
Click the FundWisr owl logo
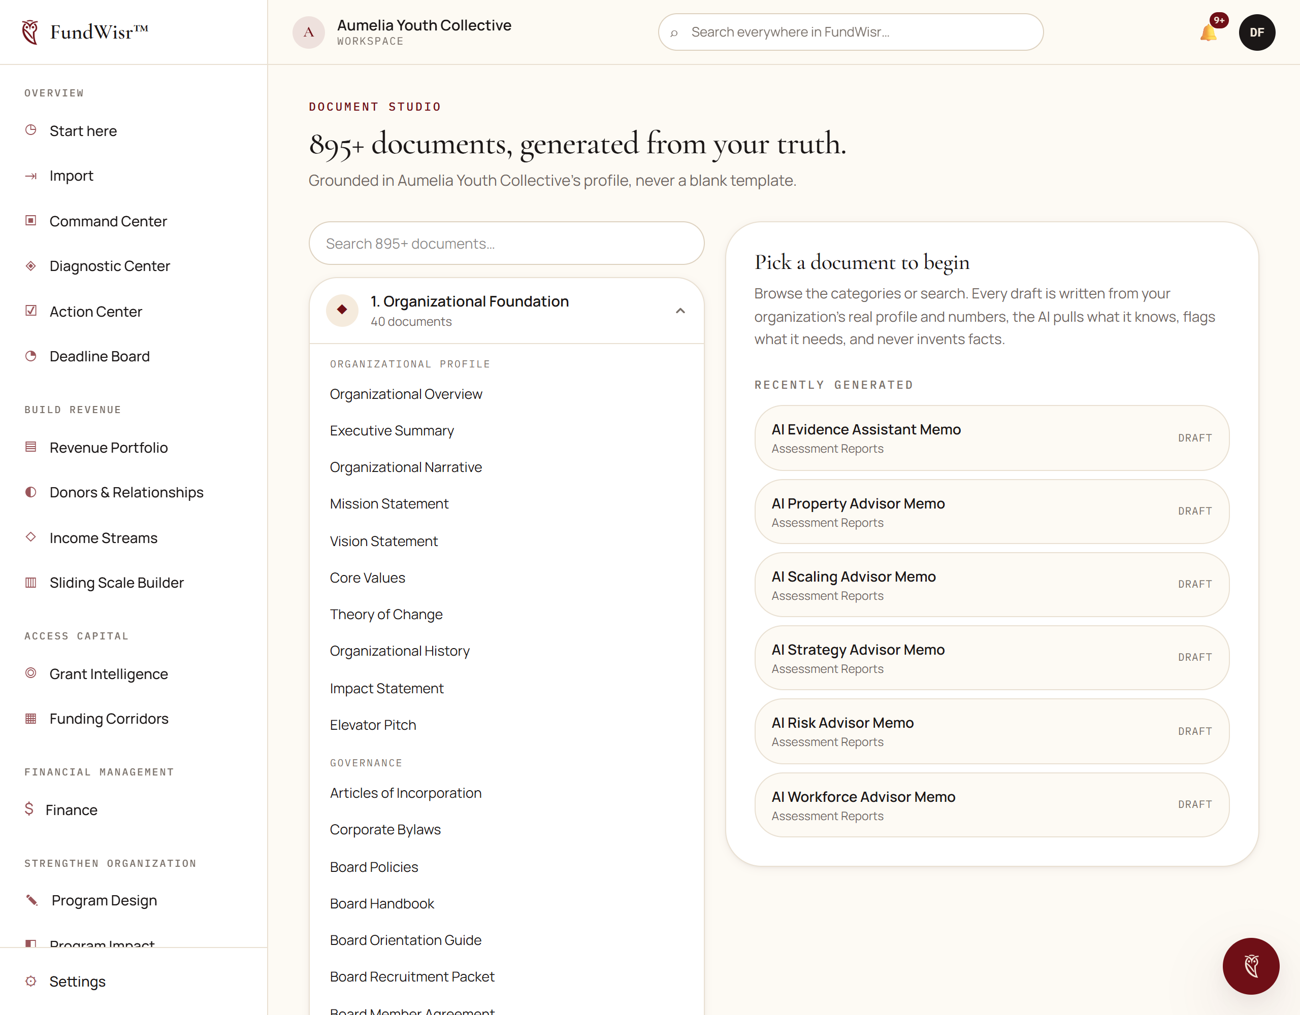(30, 32)
